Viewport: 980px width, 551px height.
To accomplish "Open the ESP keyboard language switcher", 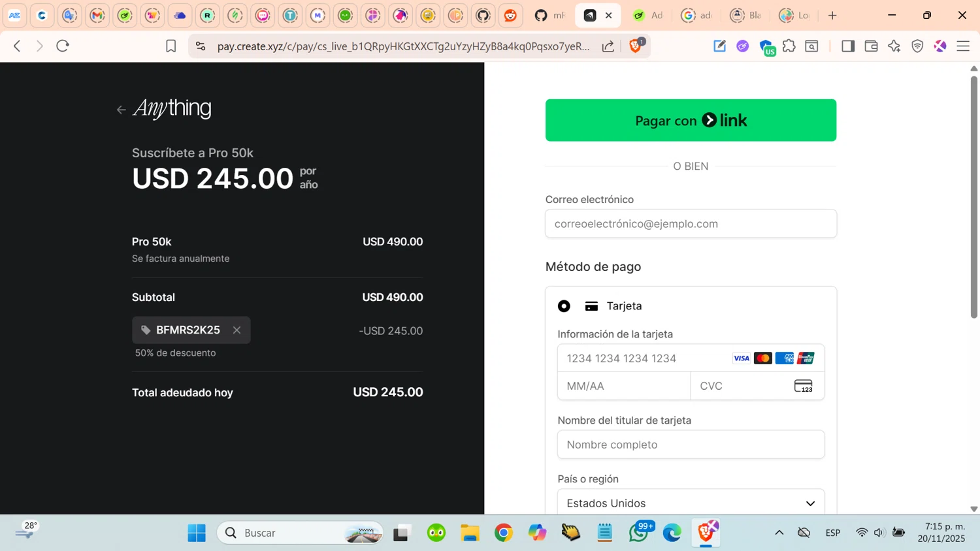I will 833,533.
